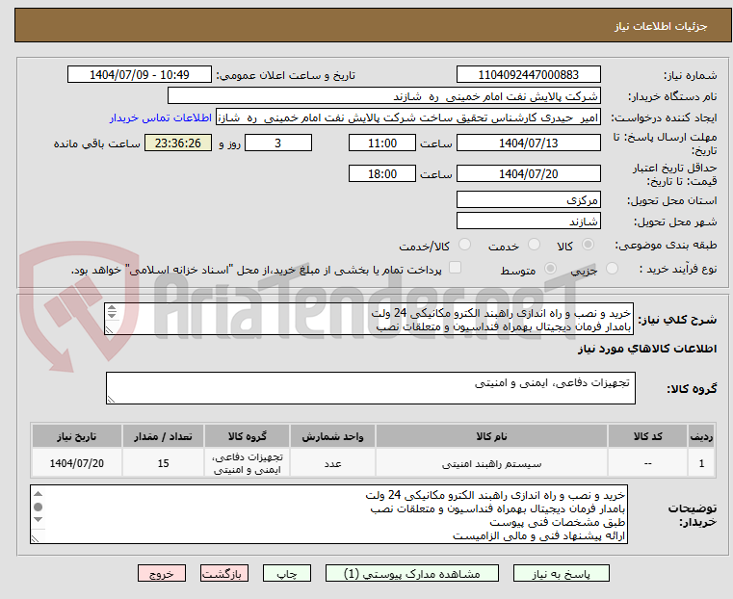Select the متوسط purchase type radio

coord(550,269)
